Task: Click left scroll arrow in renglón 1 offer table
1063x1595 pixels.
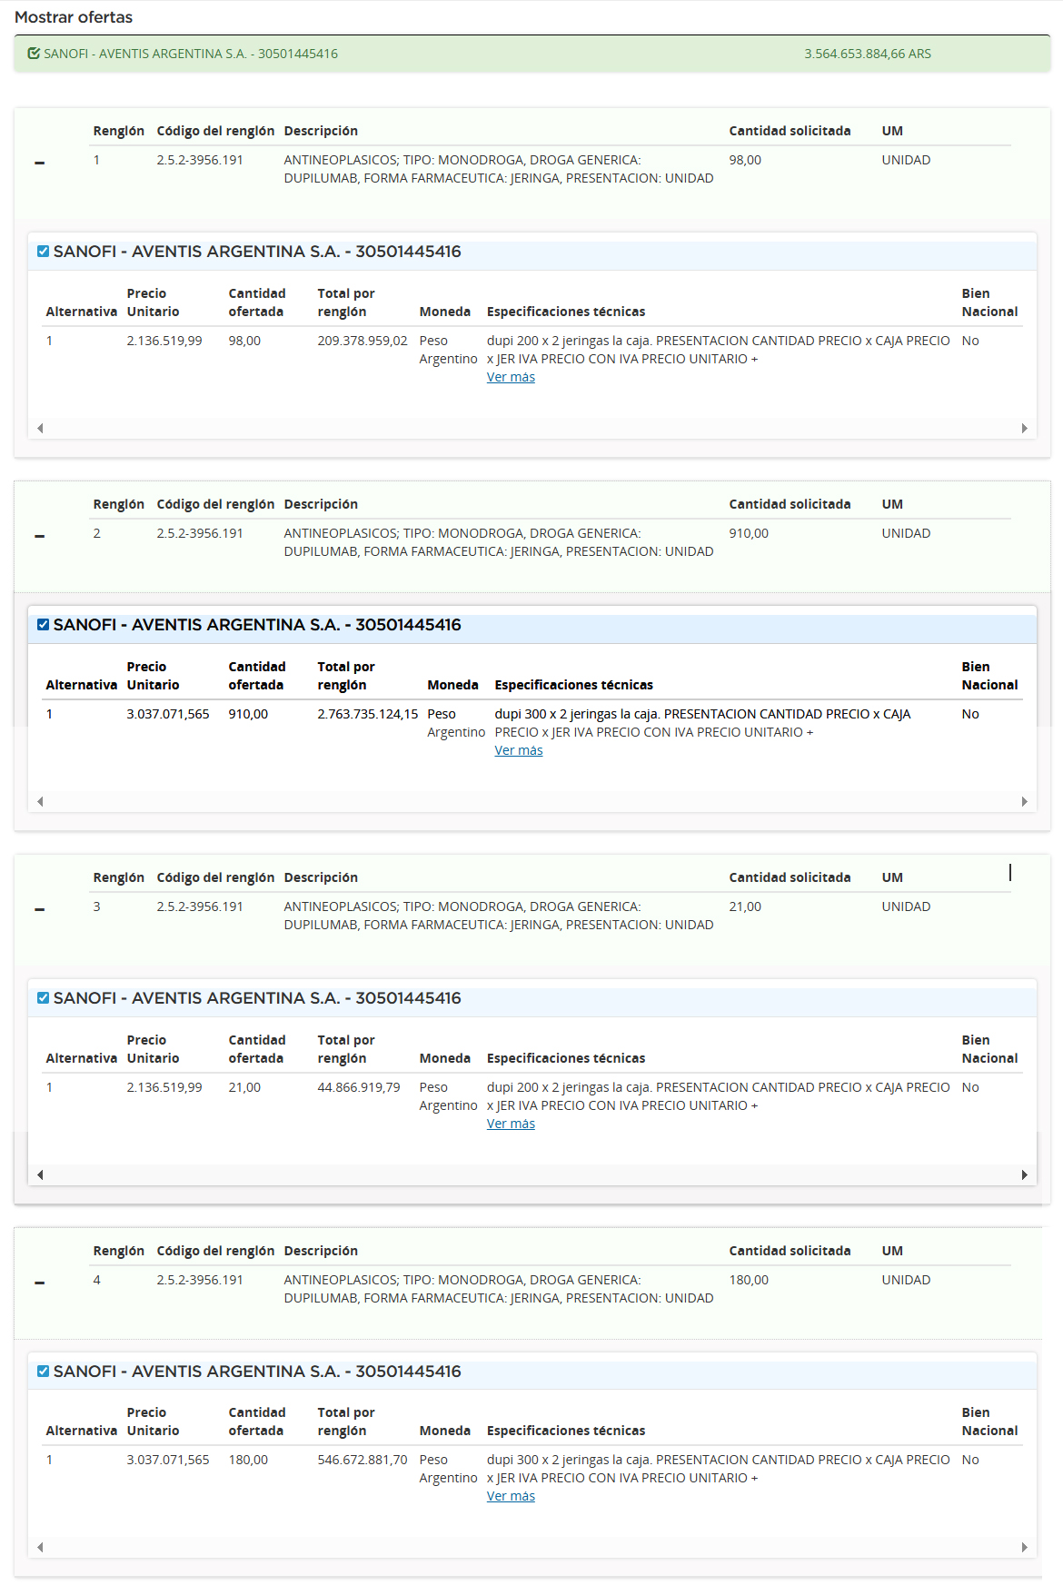Action: point(40,428)
